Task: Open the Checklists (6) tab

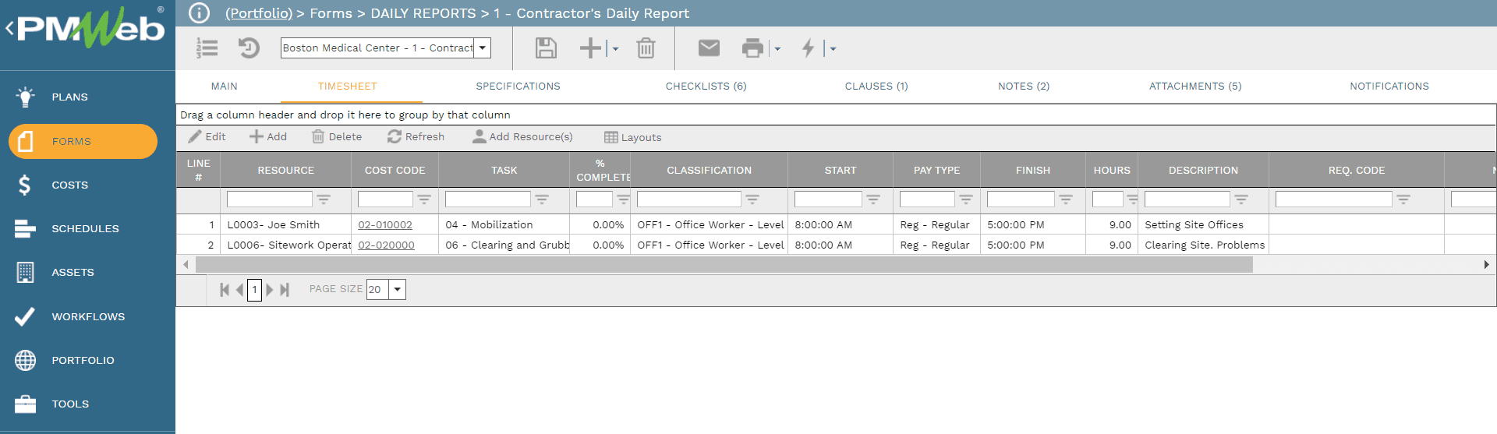Action: [x=706, y=86]
